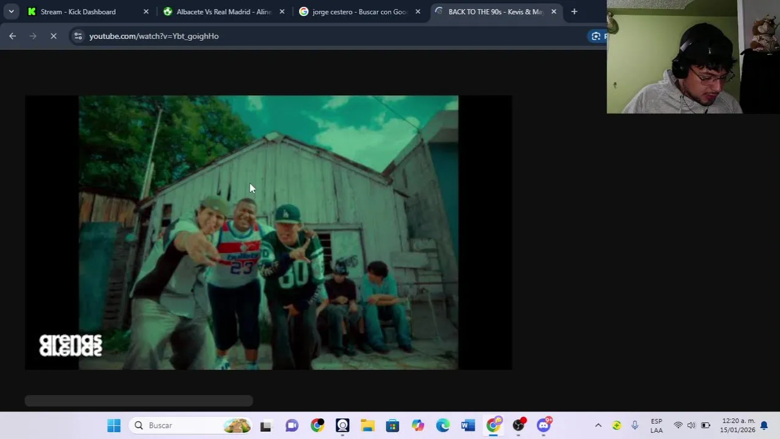Launch Microsoft Edge from the taskbar
This screenshot has height=439, width=780.
point(443,426)
